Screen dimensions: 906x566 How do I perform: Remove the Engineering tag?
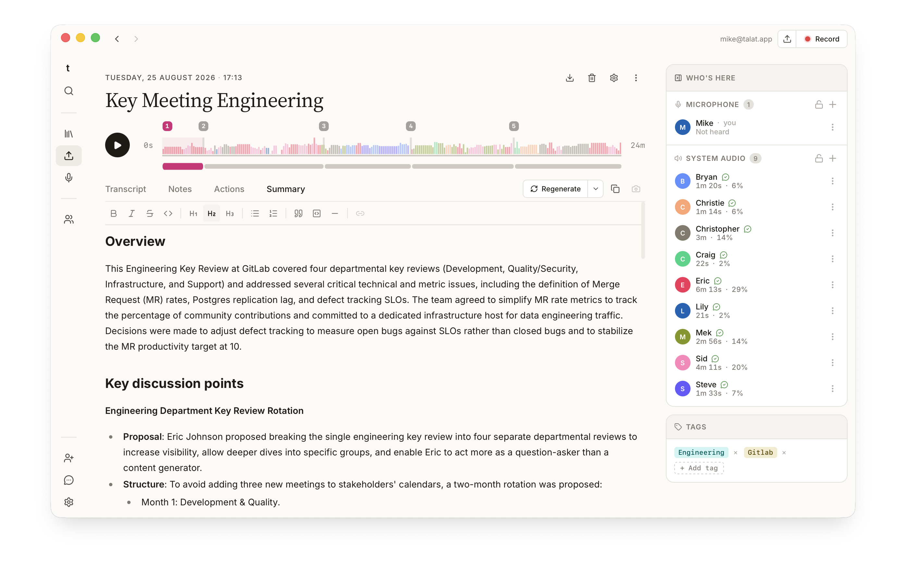click(x=736, y=452)
